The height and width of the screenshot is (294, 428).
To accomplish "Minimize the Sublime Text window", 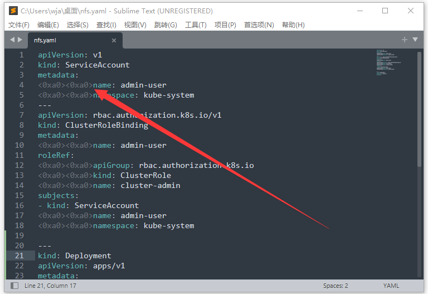I will pyautogui.click(x=360, y=11).
